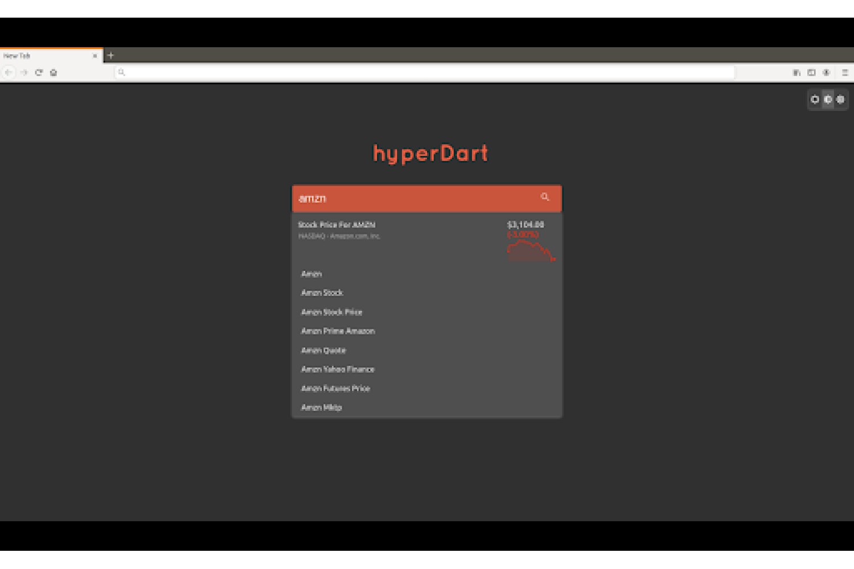
Task: Open a new tab with plus button
Action: 110,55
